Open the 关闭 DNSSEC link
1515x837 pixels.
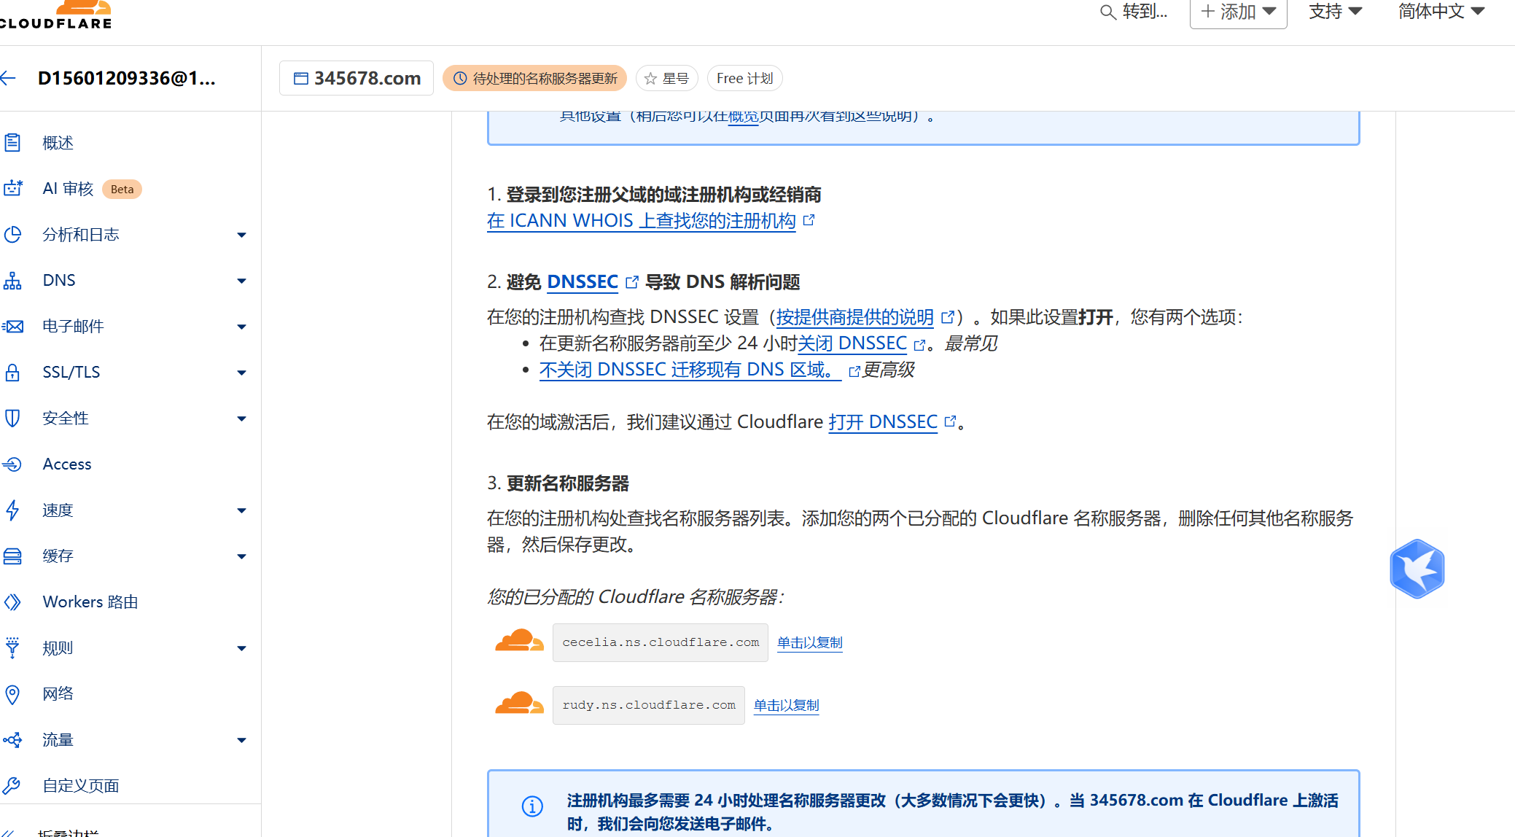(852, 343)
